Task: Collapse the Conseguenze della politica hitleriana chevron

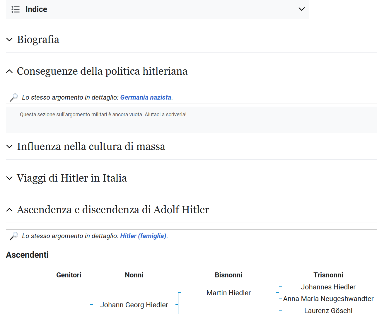Action: coord(9,71)
